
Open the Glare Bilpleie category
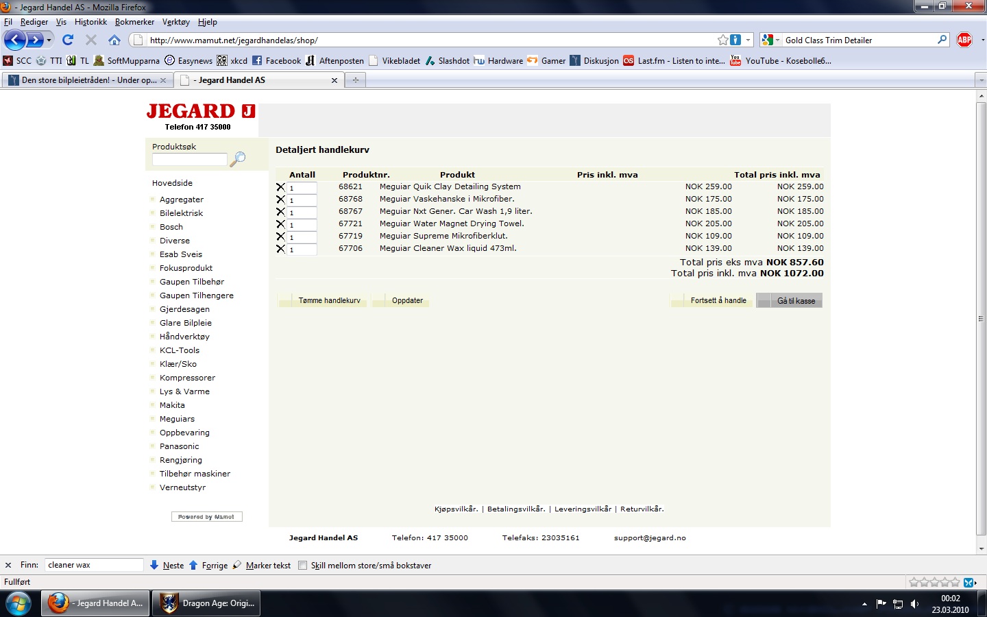(x=186, y=323)
